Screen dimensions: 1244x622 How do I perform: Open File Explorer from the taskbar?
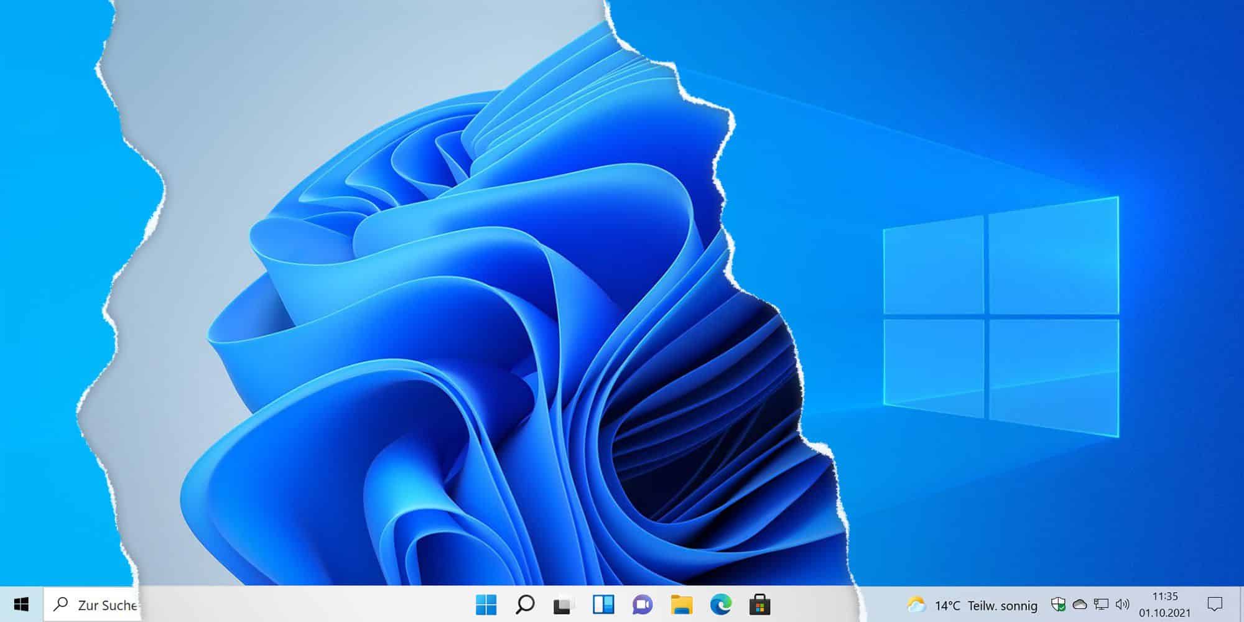tap(681, 605)
